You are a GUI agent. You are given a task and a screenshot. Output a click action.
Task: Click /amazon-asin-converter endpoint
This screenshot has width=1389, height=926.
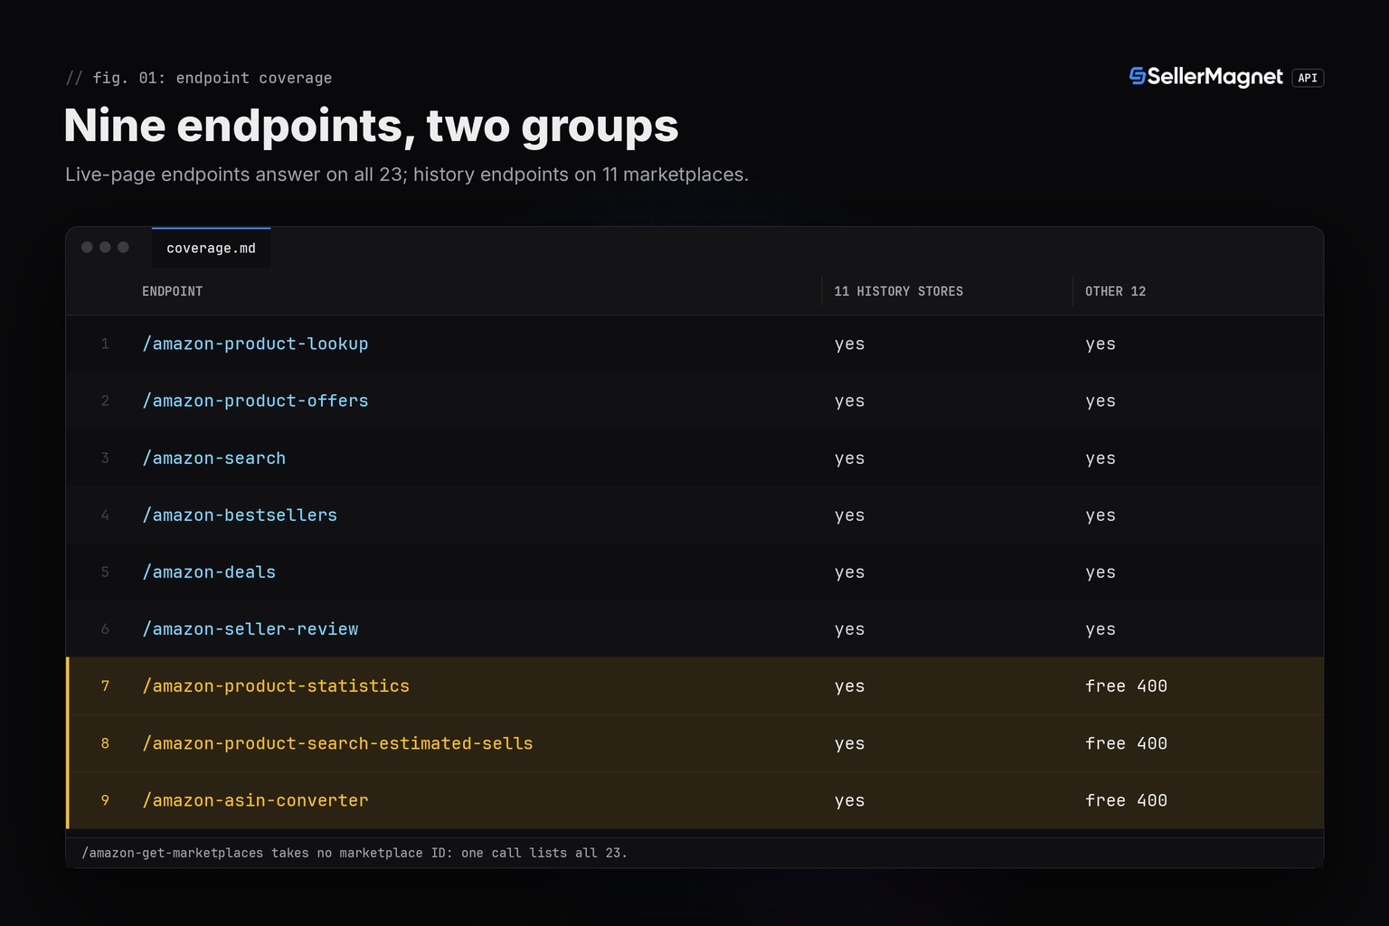(255, 800)
